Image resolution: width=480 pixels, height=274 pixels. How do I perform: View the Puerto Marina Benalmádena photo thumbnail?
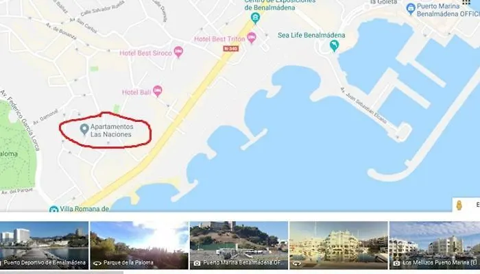coord(239,245)
